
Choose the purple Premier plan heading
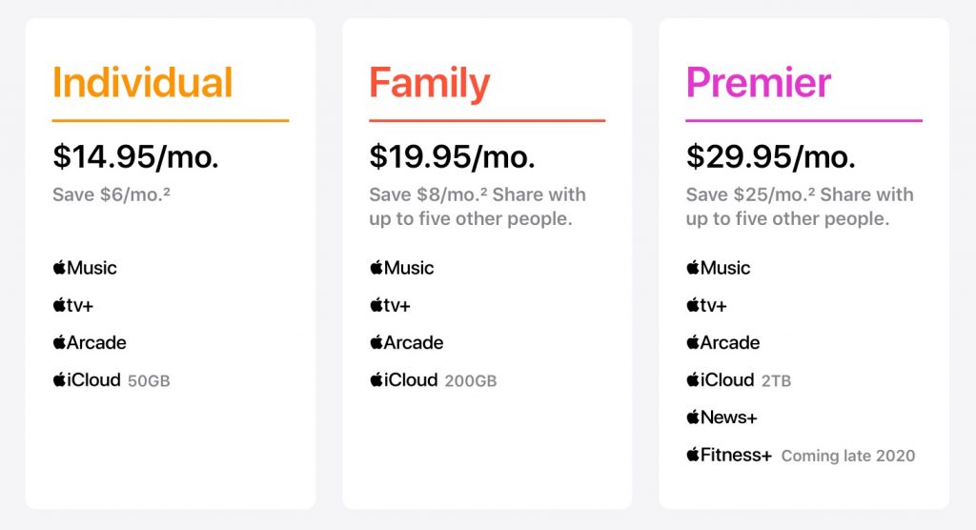point(758,82)
